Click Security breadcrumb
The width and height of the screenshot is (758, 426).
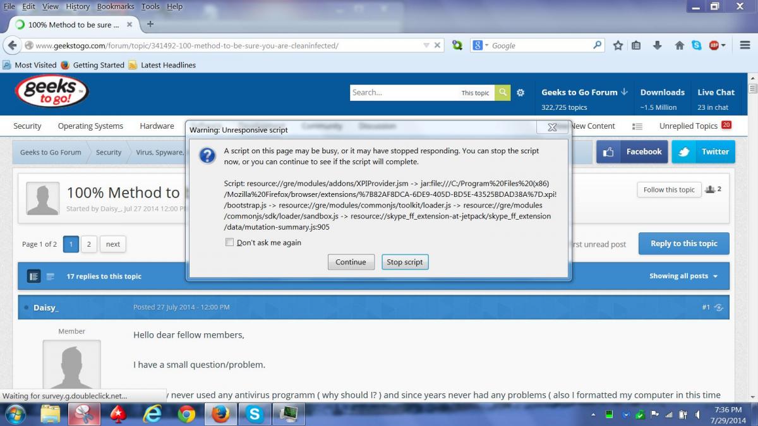pos(109,152)
